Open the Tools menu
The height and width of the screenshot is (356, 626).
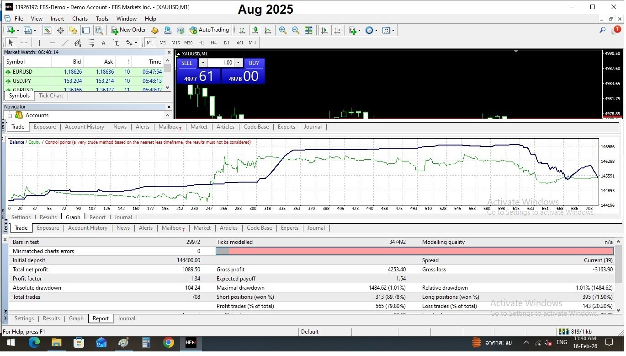(102, 19)
